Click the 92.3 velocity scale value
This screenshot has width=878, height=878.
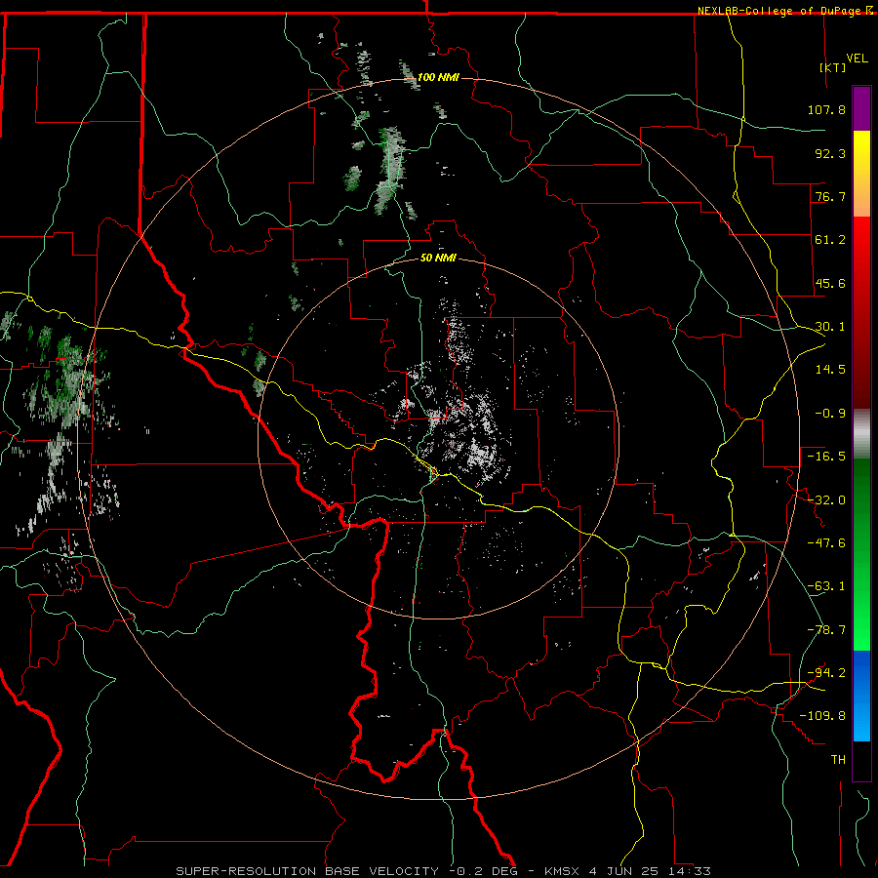830,153
